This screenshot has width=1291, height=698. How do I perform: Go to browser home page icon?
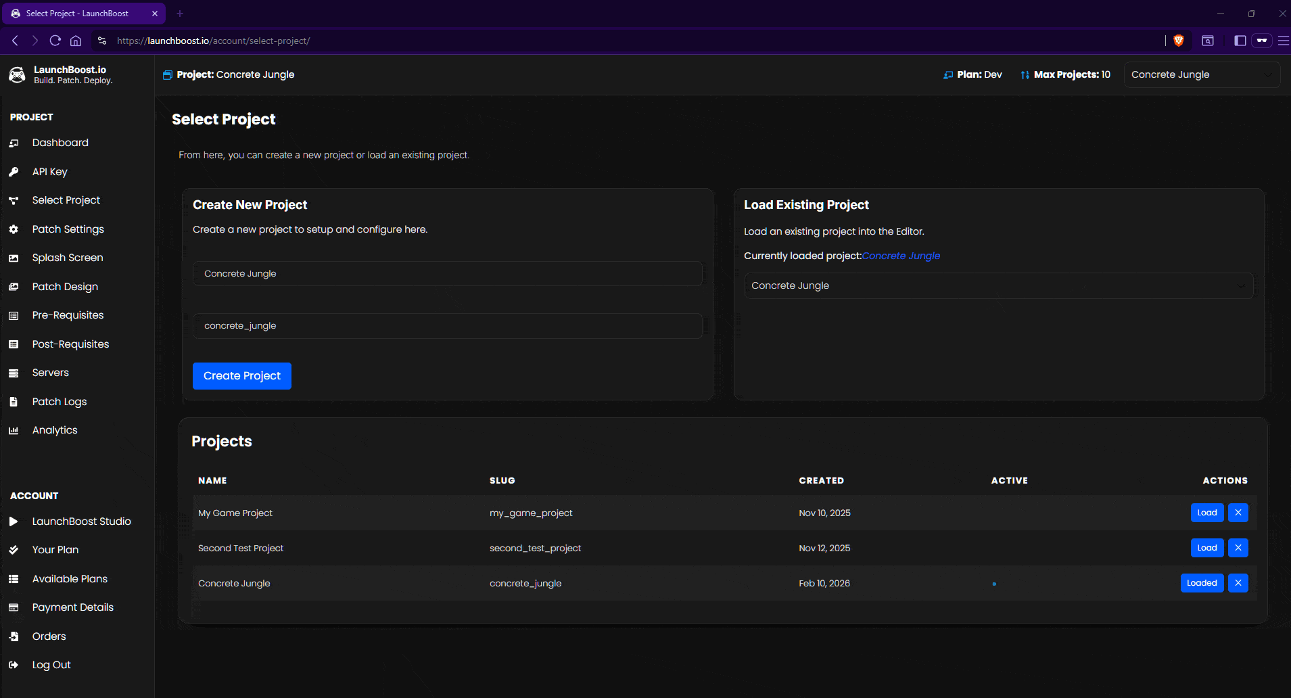(76, 41)
